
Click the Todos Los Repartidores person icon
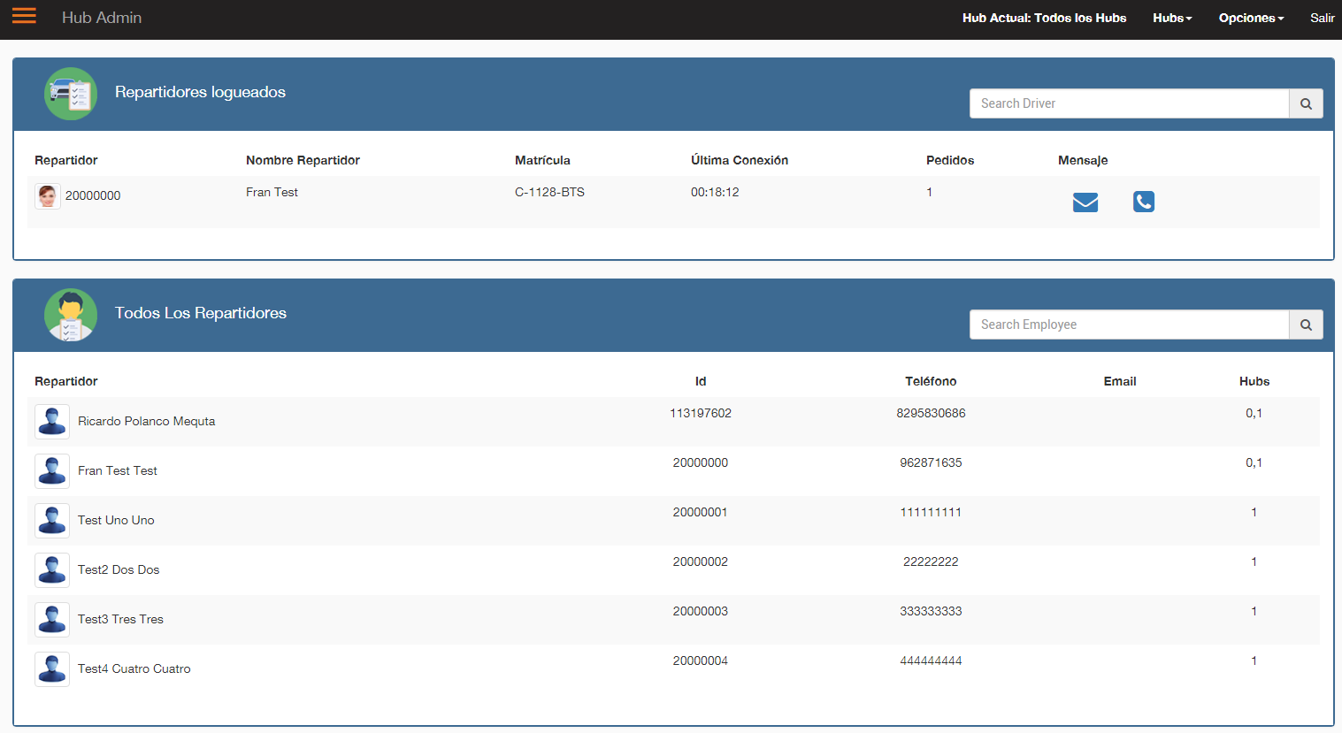coord(71,315)
